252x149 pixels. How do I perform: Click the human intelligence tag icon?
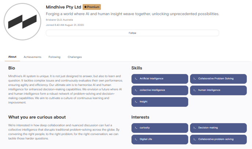point(194,90)
